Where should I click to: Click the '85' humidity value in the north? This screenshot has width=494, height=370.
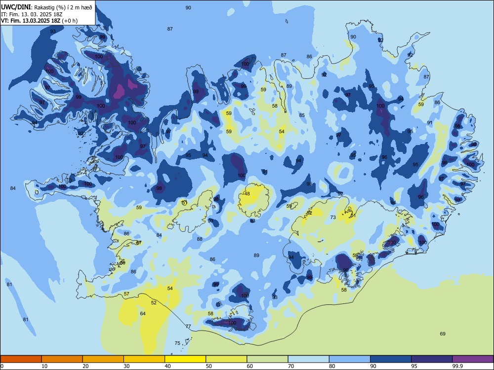pyautogui.click(x=302, y=115)
